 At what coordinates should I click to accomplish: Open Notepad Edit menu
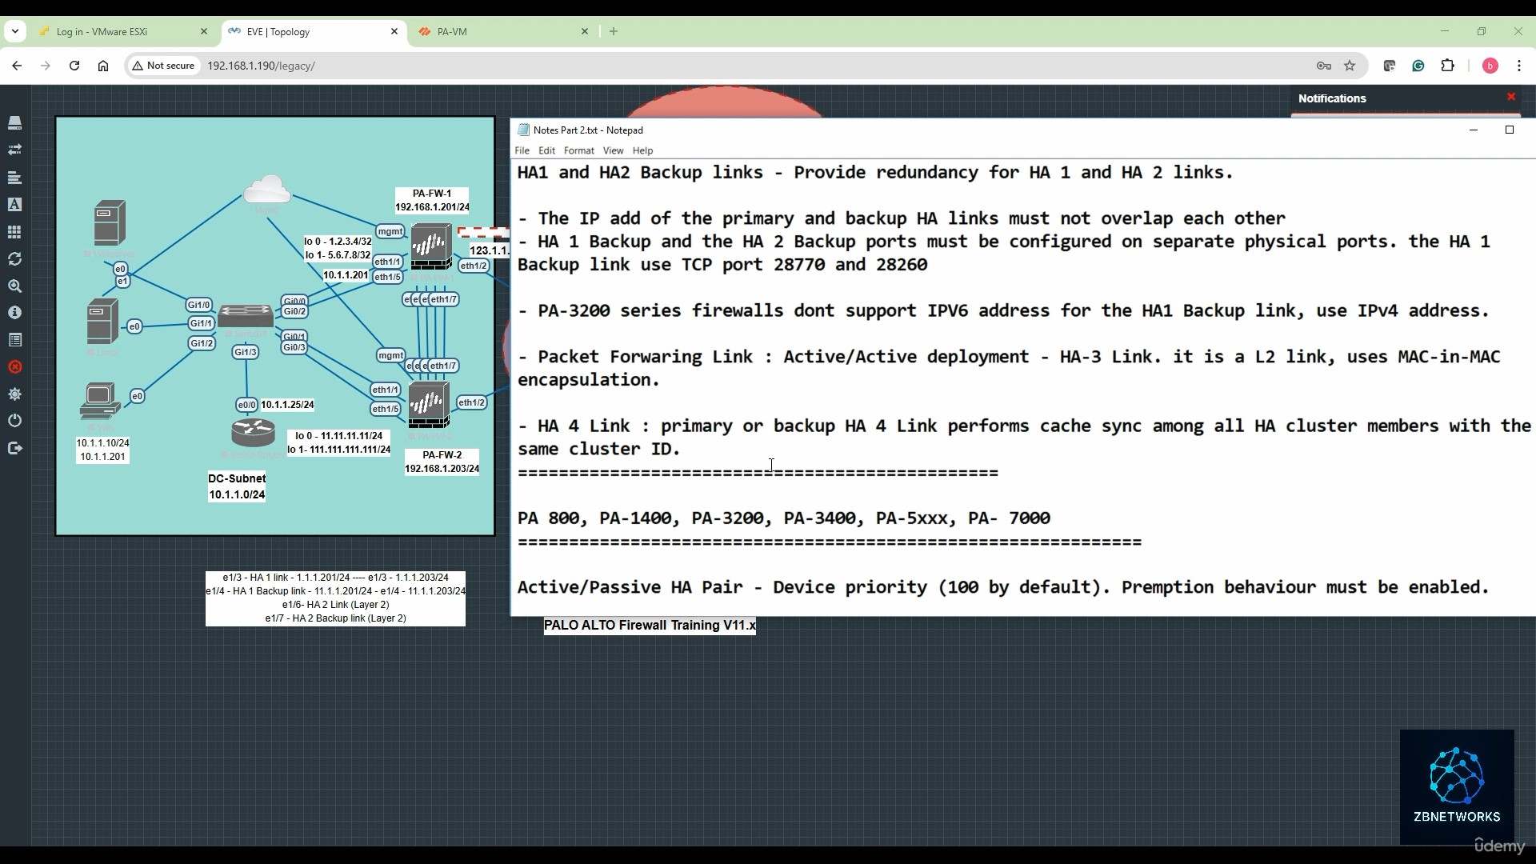[546, 150]
